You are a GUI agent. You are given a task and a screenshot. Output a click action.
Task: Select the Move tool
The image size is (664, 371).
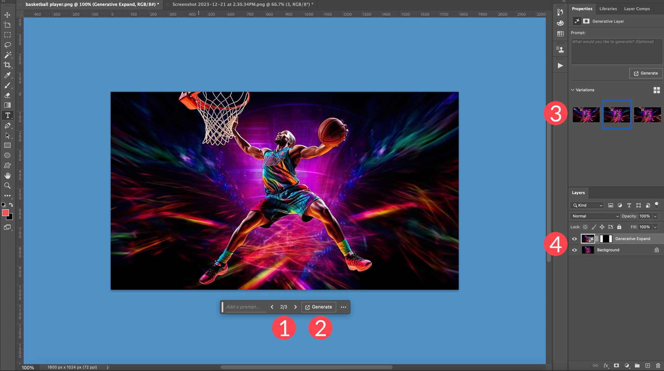(x=7, y=15)
